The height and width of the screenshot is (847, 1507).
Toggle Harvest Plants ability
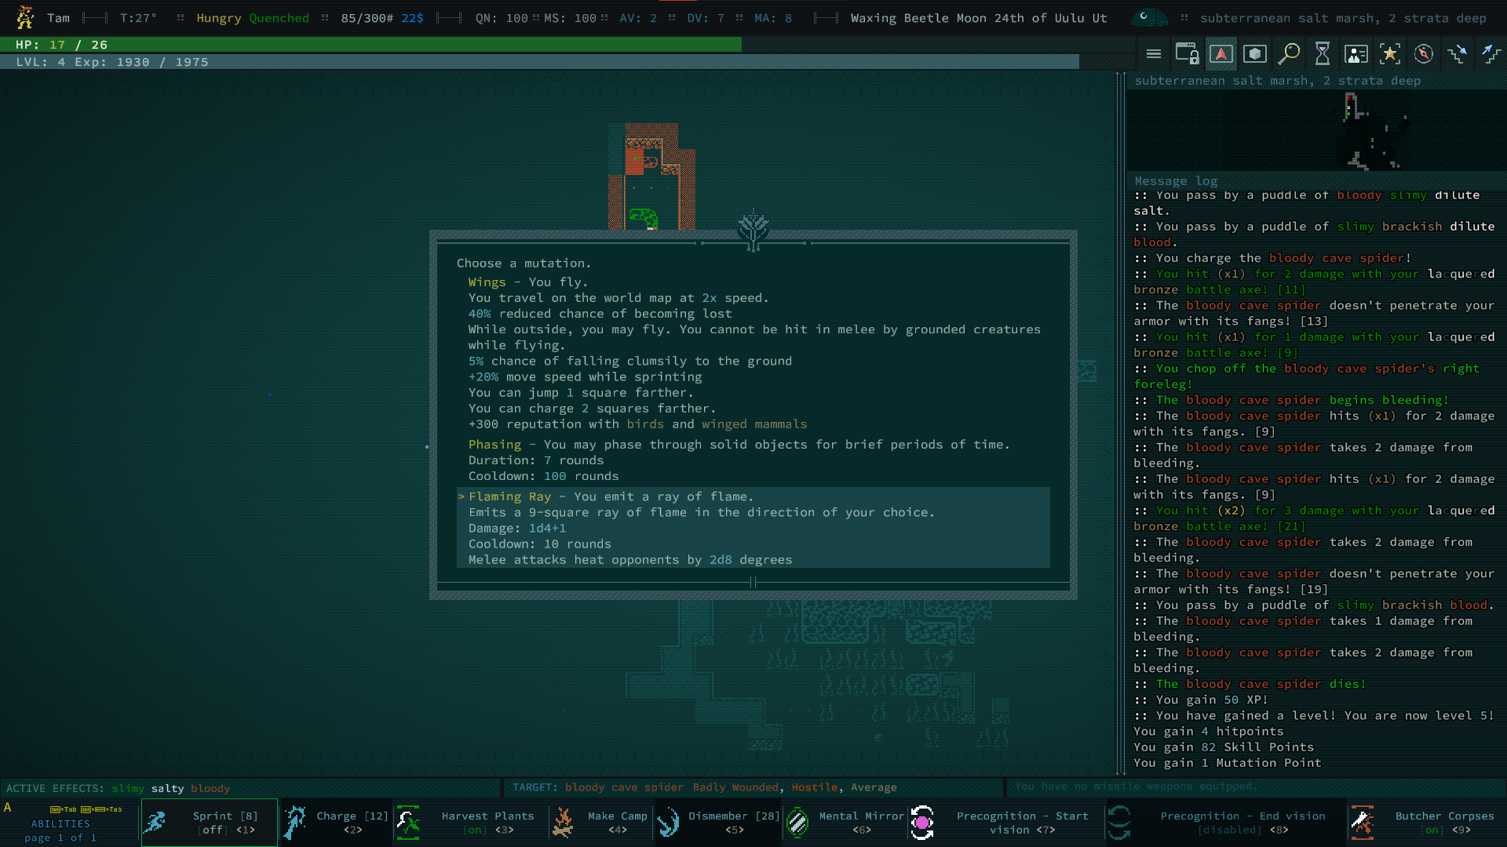click(469, 823)
